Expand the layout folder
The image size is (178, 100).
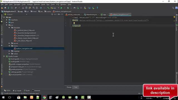point(9,43)
